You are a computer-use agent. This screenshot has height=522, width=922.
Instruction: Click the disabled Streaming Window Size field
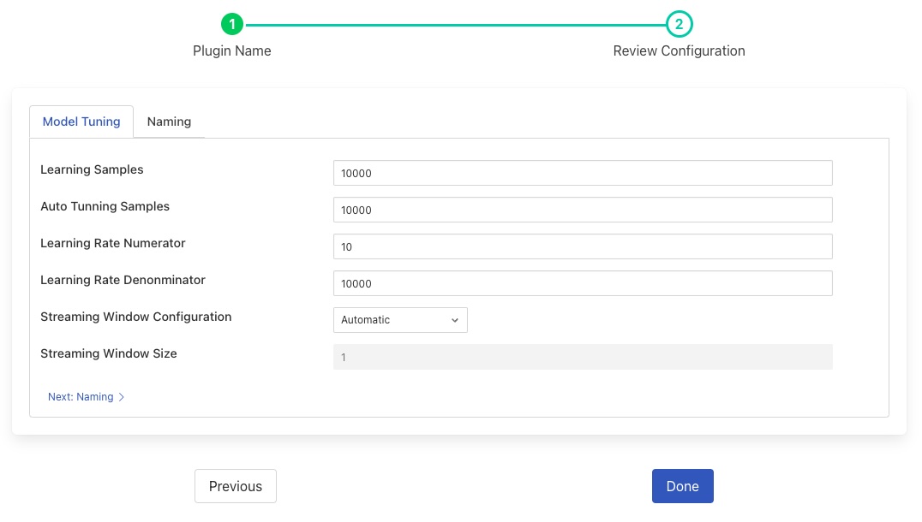(583, 357)
